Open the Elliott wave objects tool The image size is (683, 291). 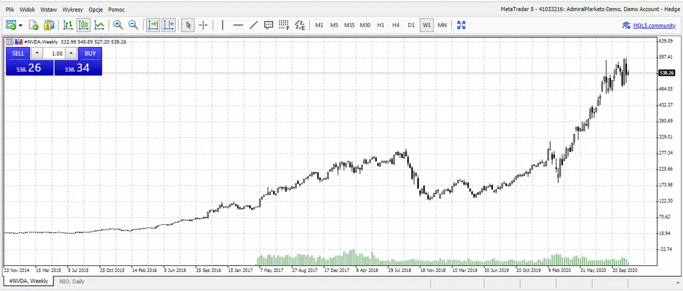[300, 25]
